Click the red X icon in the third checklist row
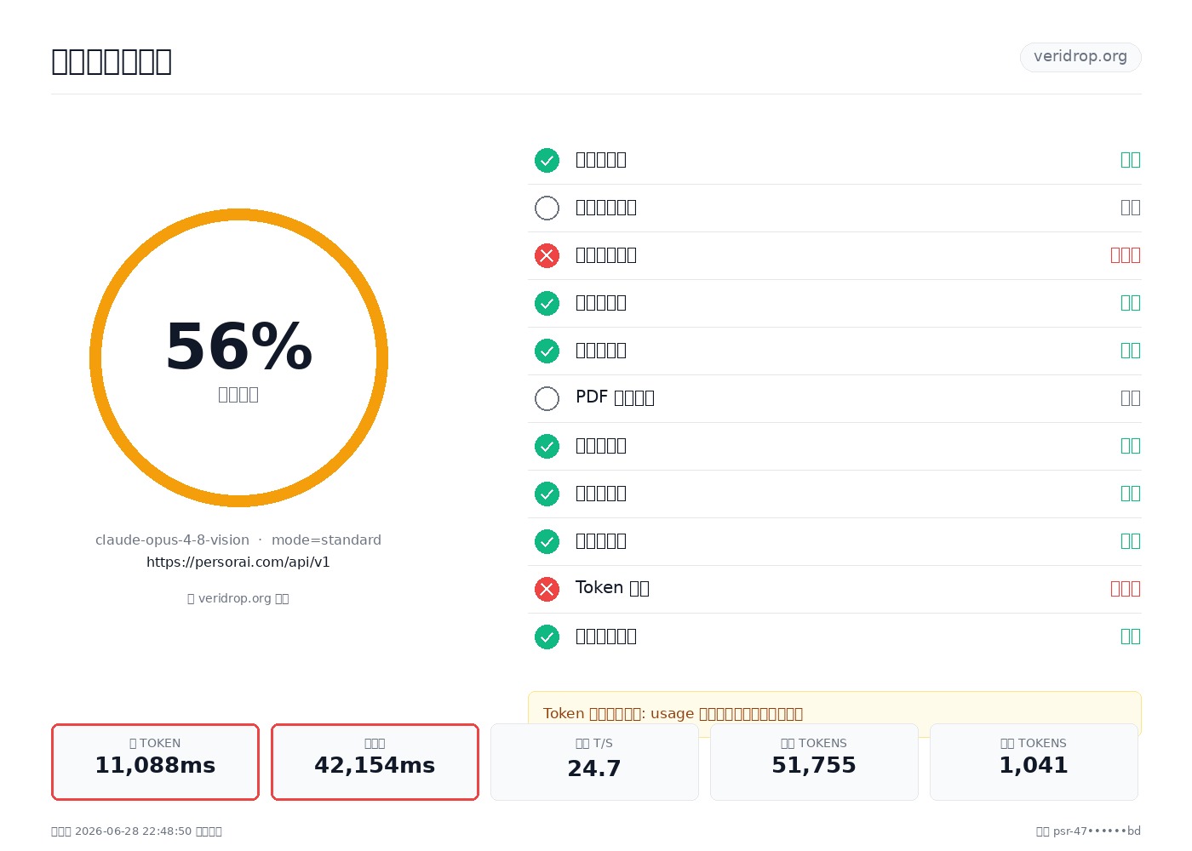The height and width of the screenshot is (851, 1192). click(x=547, y=255)
